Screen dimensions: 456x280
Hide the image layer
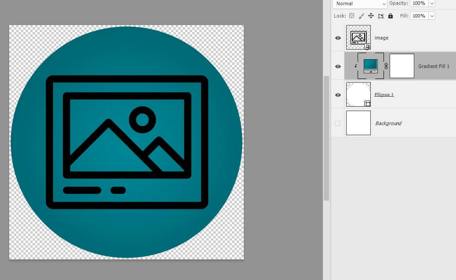click(338, 38)
